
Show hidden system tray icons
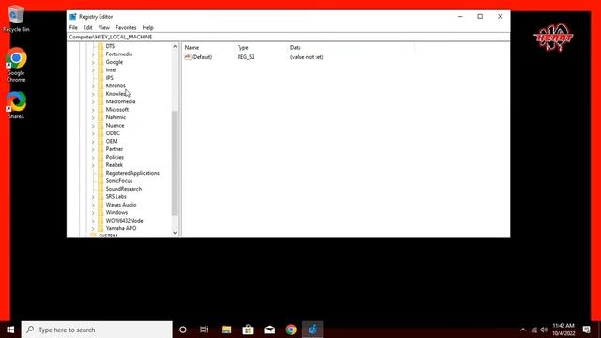(x=523, y=330)
